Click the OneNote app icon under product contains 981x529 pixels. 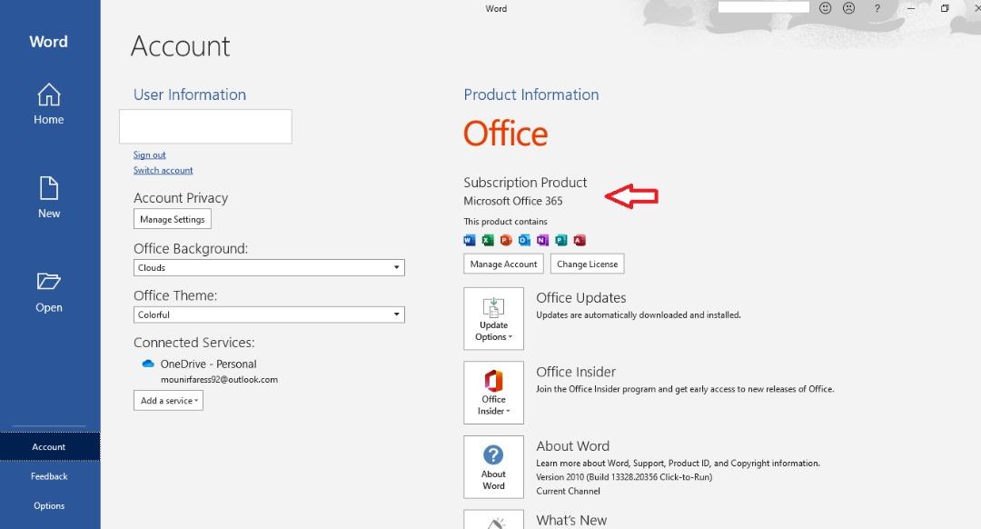[542, 240]
